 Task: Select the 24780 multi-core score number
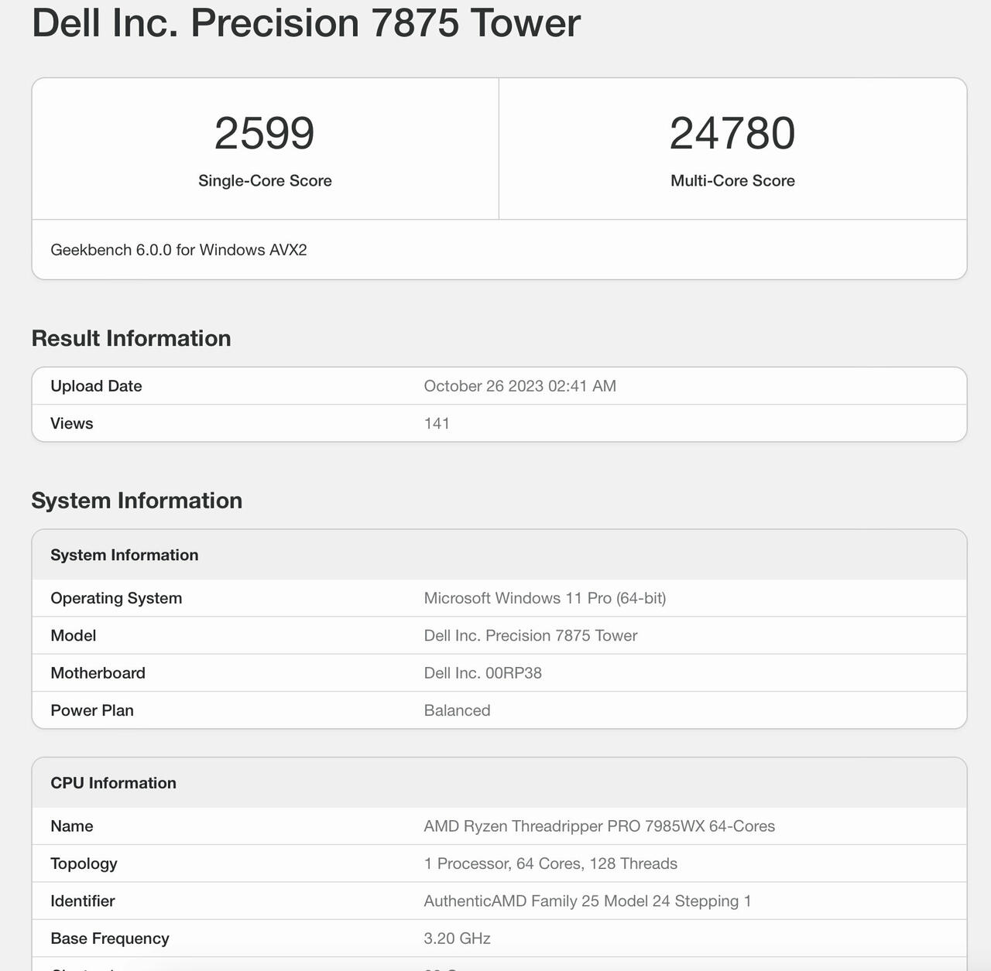pyautogui.click(x=732, y=133)
